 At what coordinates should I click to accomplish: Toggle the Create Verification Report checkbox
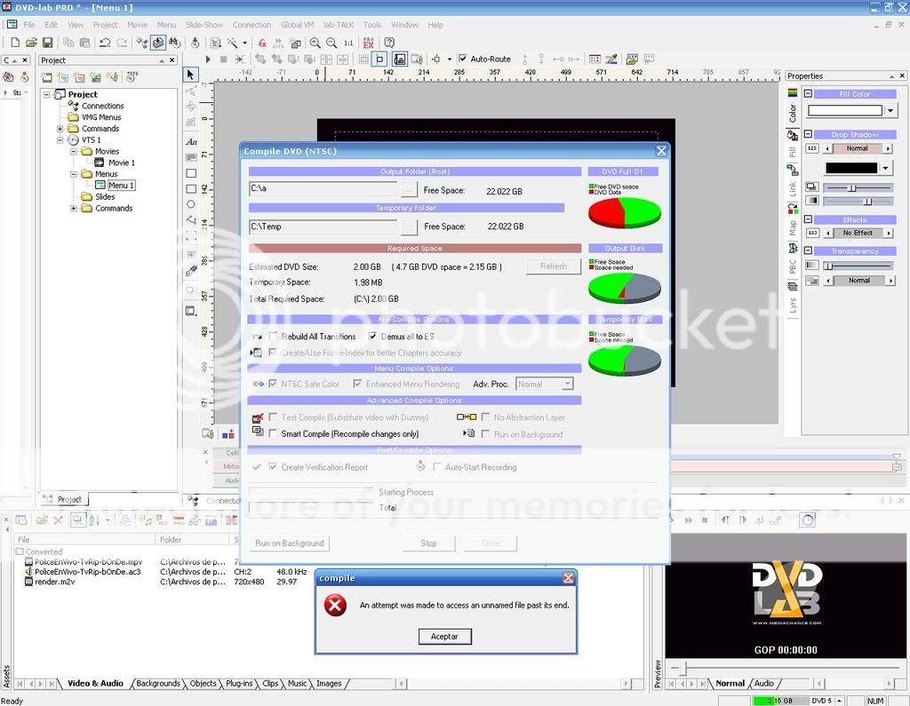coord(273,467)
